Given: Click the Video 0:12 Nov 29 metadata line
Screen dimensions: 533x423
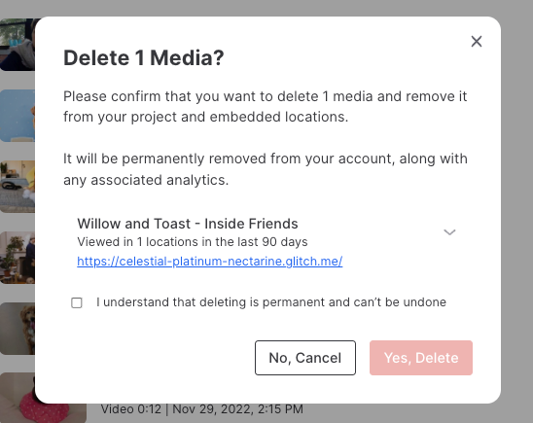Looking at the screenshot, I should tap(202, 409).
